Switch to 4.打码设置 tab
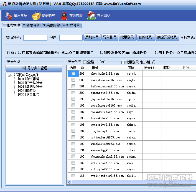This screenshot has height=192, width=196. click(x=72, y=26)
